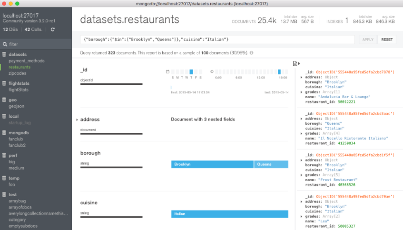Expand address of Frost Restaurant document
This screenshot has height=230, width=403.
pyautogui.click(x=301, y=160)
